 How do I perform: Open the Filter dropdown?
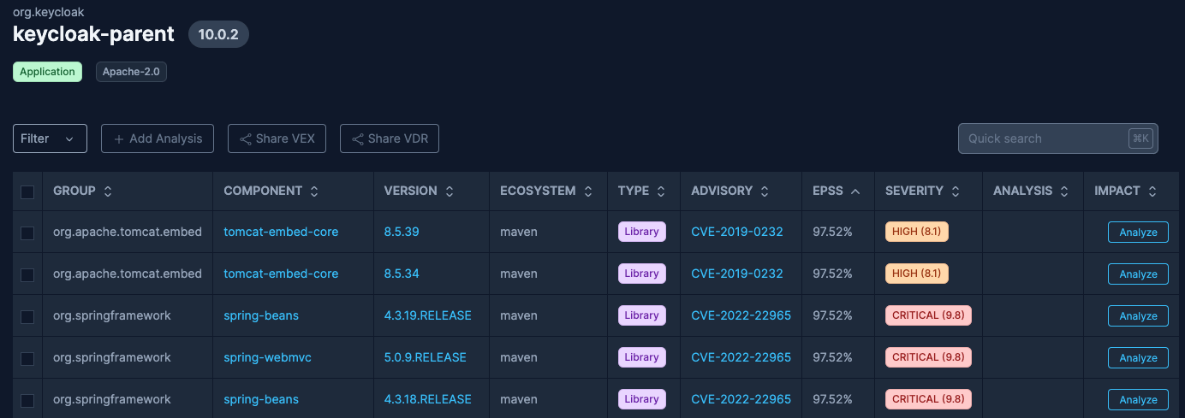[50, 138]
